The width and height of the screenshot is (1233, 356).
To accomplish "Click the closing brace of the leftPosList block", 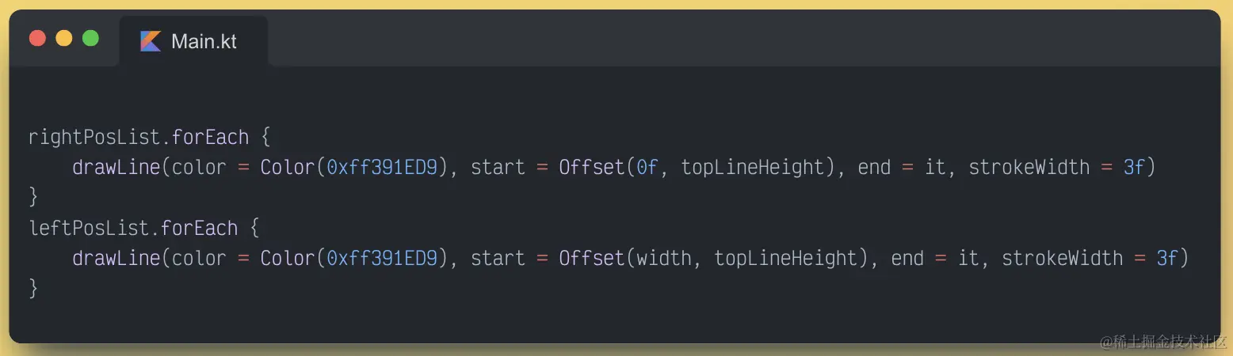I will click(x=33, y=289).
